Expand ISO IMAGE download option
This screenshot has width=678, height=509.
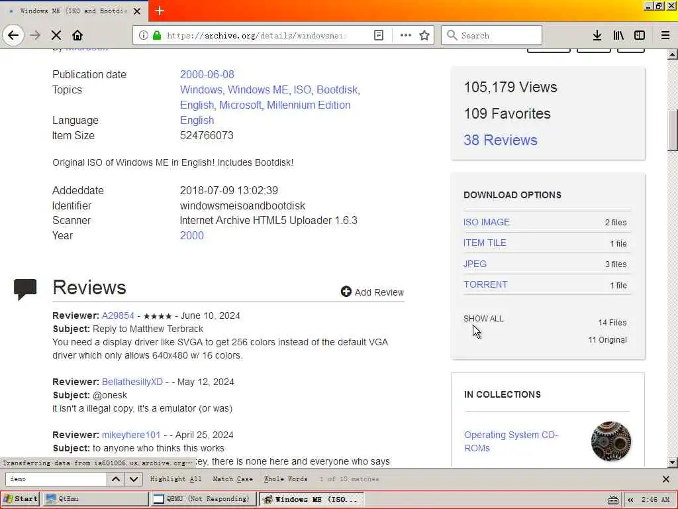pyautogui.click(x=487, y=222)
